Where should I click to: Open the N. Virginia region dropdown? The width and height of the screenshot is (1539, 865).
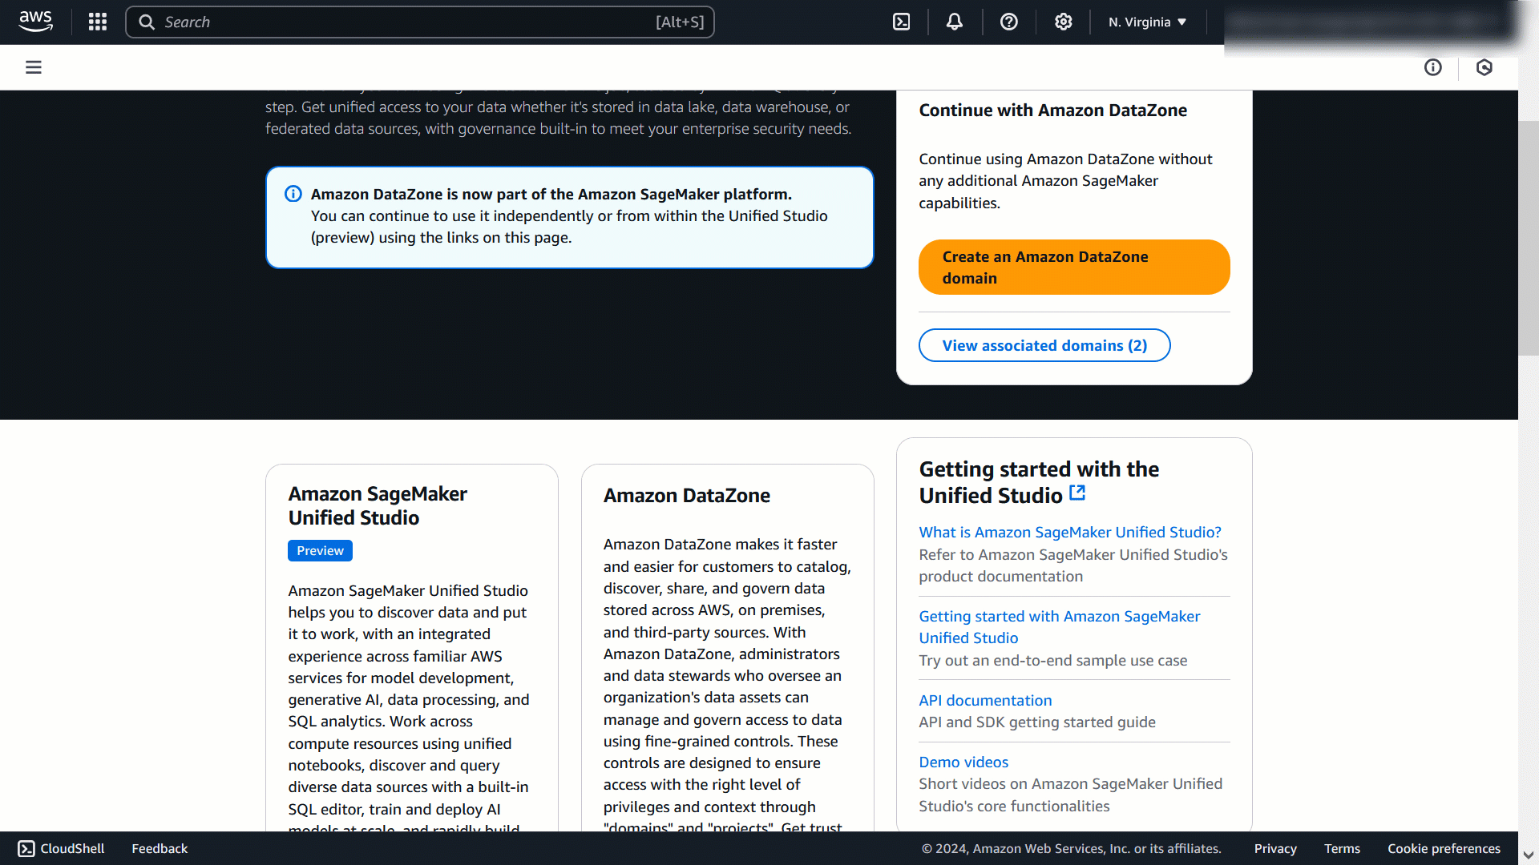tap(1147, 22)
